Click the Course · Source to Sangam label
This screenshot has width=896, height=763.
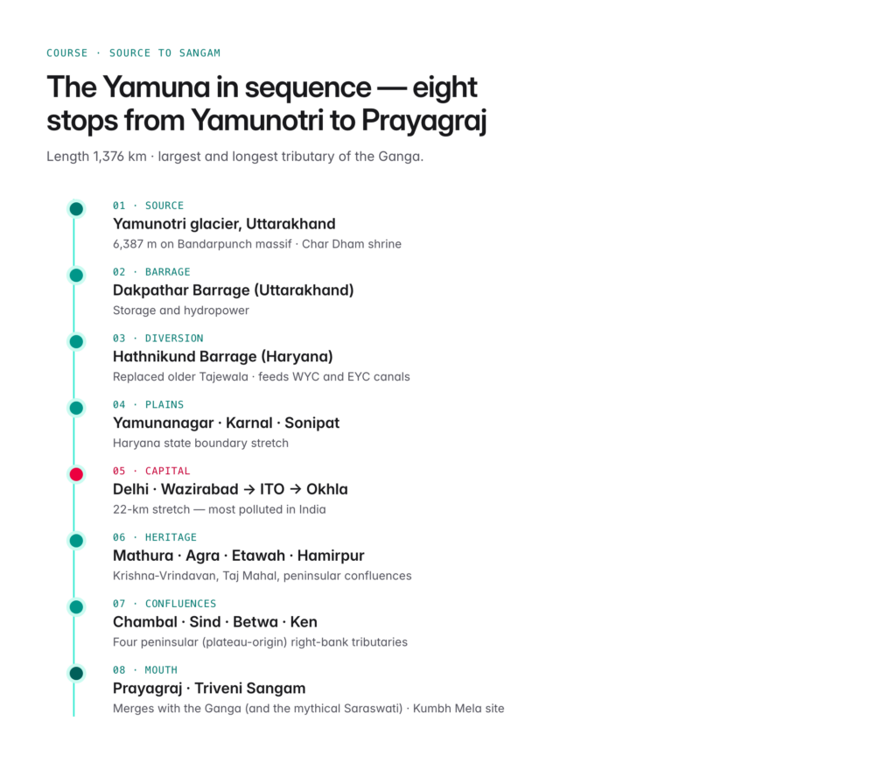[x=133, y=53]
